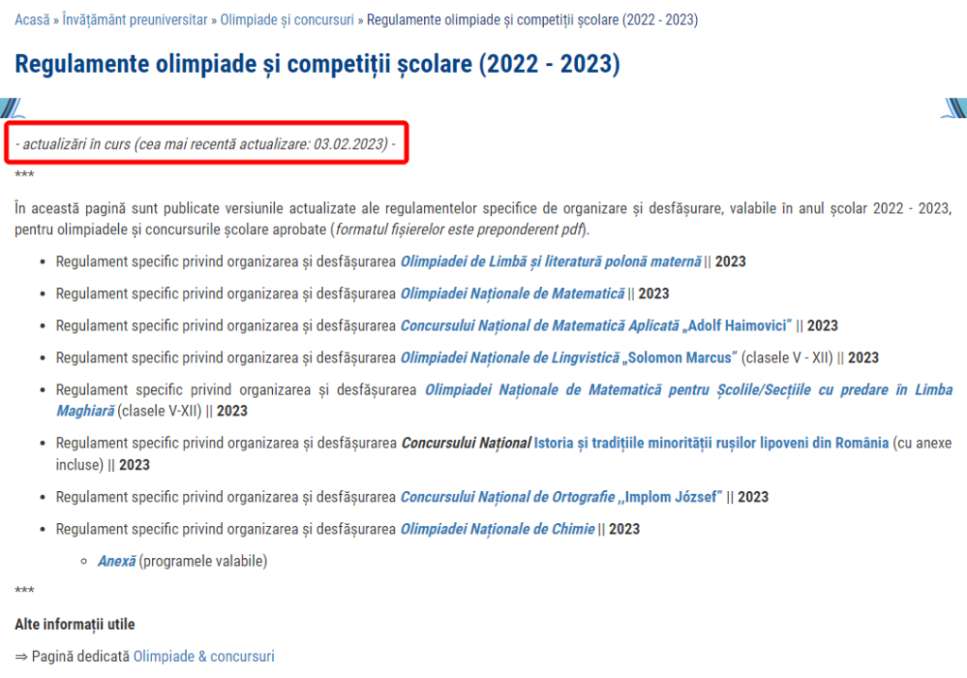
Task: Click the update notice dated 03.02.2023
Action: tap(206, 144)
